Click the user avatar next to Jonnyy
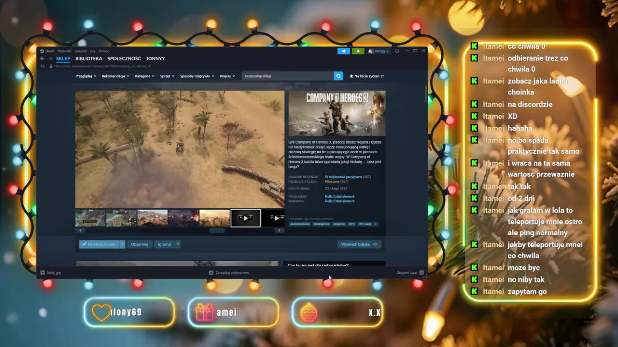Image resolution: width=618 pixels, height=347 pixels. 371,51
